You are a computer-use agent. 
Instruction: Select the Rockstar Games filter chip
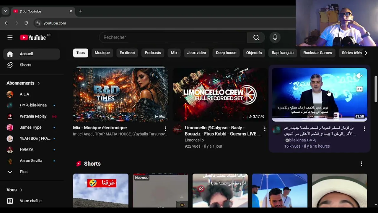click(318, 53)
